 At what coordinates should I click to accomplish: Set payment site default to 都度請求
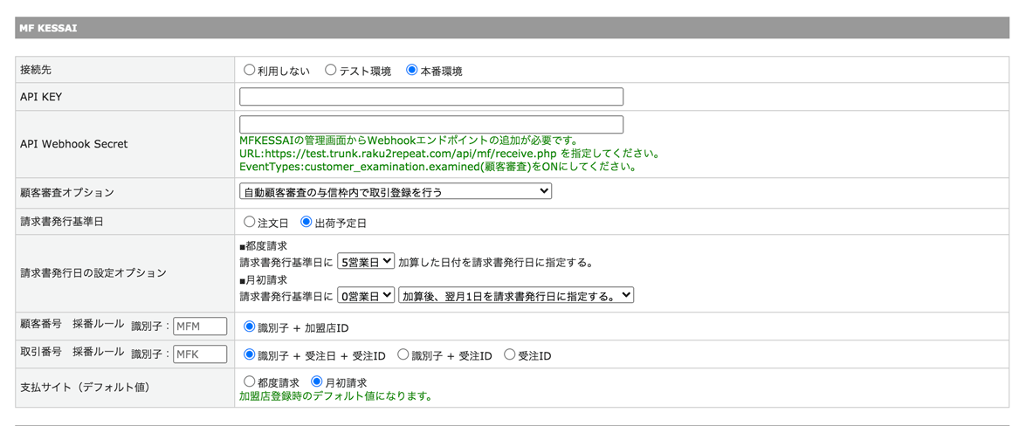click(x=249, y=381)
